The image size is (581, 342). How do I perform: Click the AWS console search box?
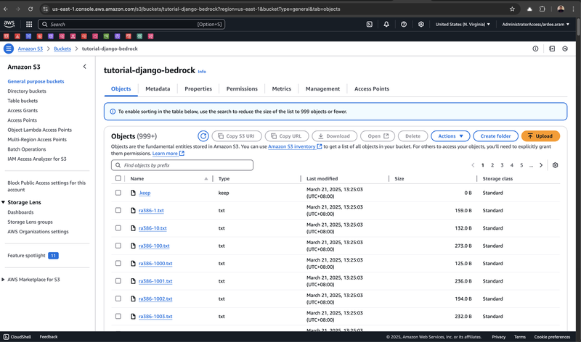pyautogui.click(x=131, y=25)
